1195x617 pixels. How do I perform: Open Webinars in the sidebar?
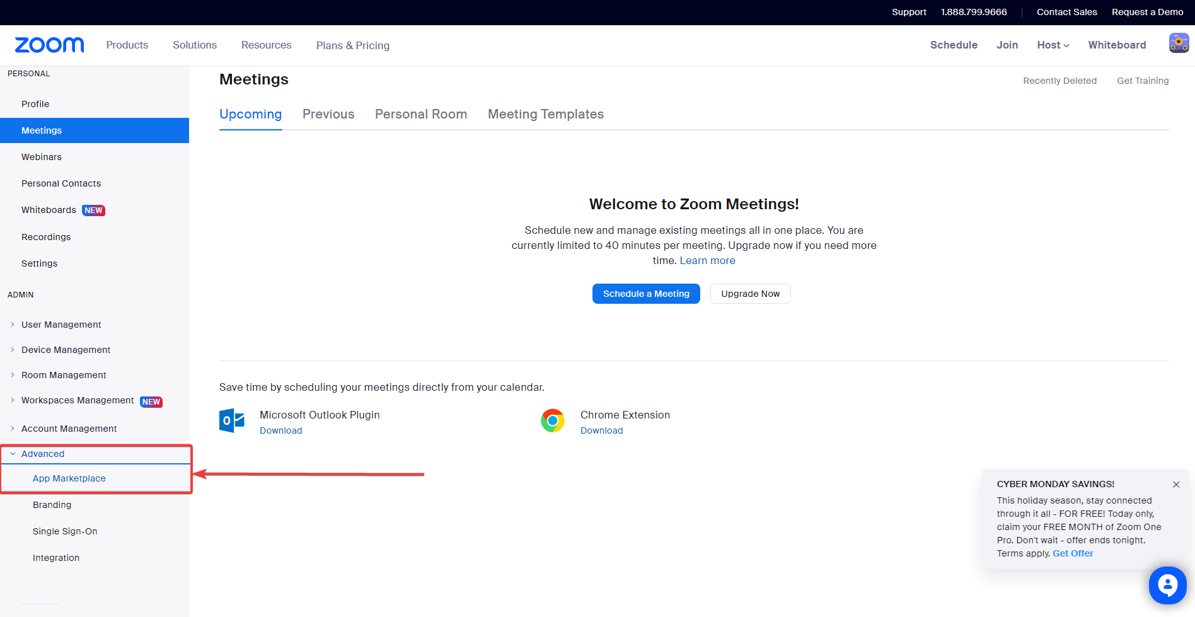[42, 157]
